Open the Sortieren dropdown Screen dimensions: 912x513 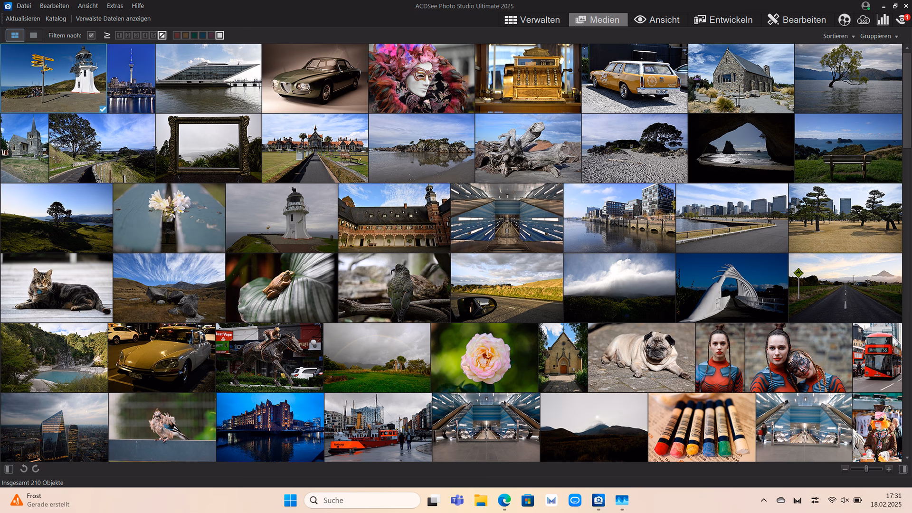[838, 36]
